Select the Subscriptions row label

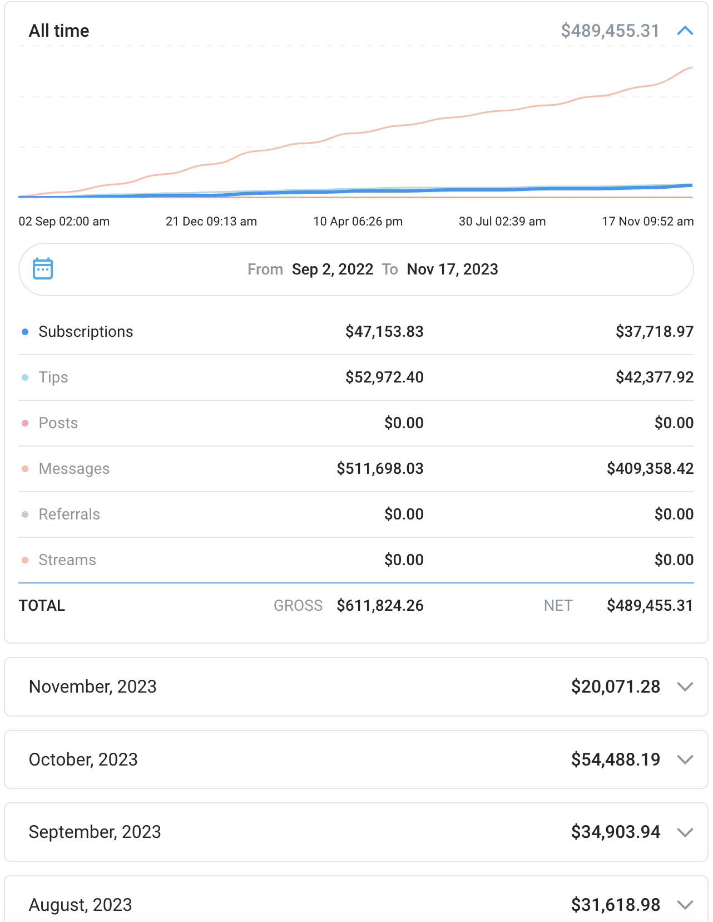86,332
